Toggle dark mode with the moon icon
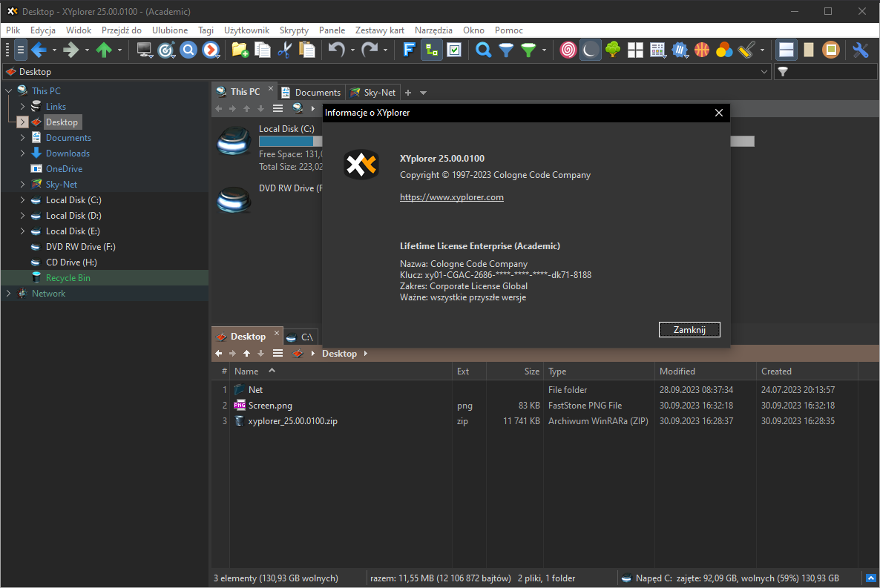The width and height of the screenshot is (880, 588). point(590,50)
